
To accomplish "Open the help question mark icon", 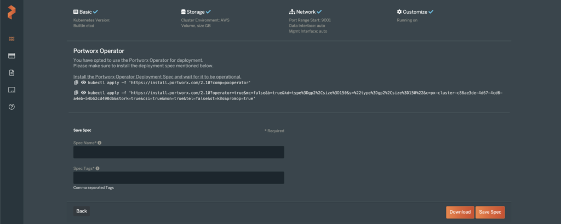I will [x=12, y=107].
